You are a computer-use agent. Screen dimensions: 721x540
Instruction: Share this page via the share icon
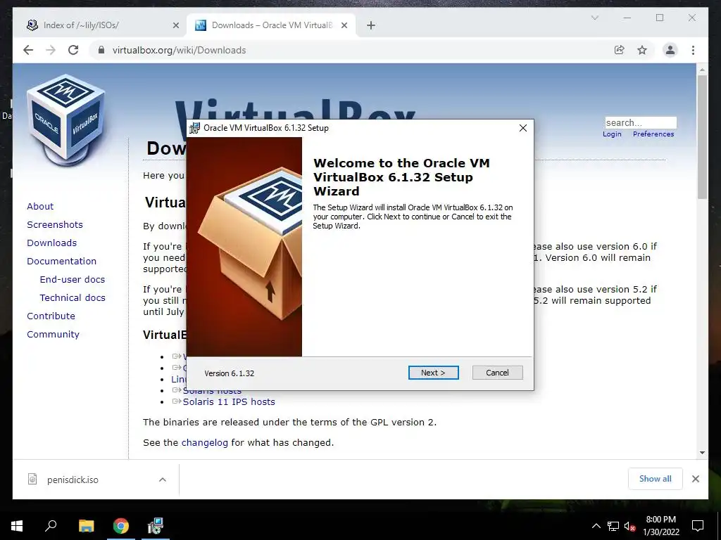tap(620, 50)
